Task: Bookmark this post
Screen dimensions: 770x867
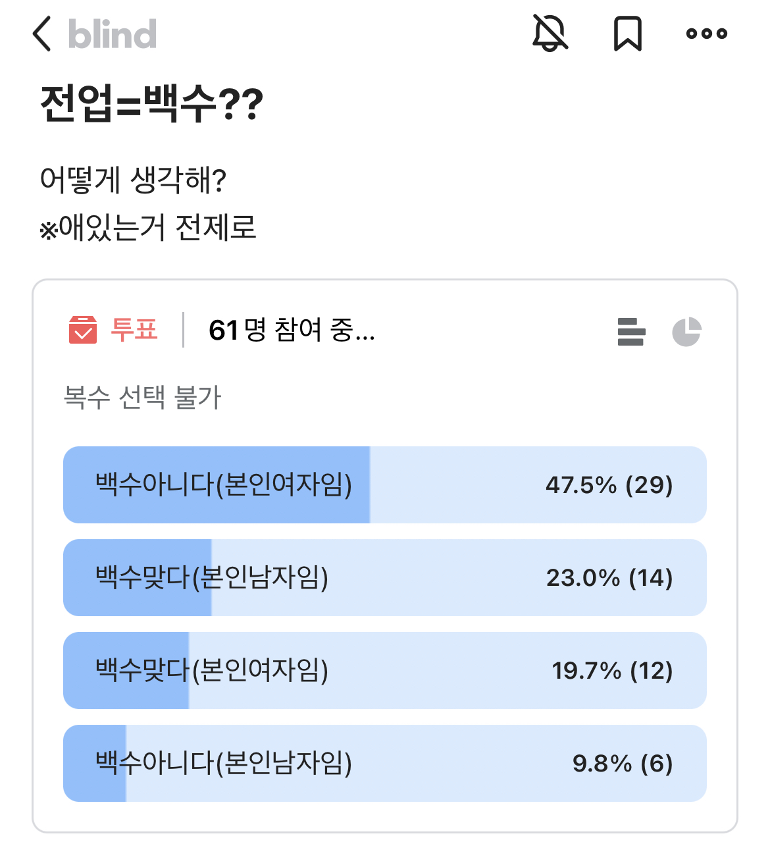Action: pyautogui.click(x=627, y=34)
